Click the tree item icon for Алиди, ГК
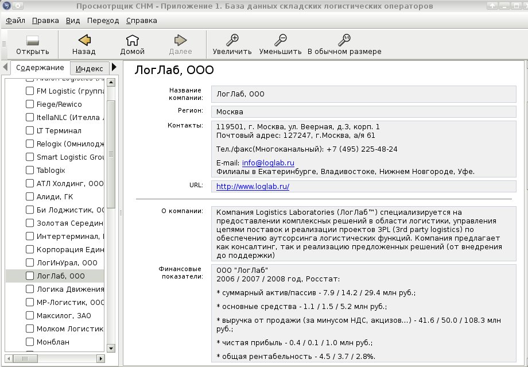528x367 pixels. 30,196
